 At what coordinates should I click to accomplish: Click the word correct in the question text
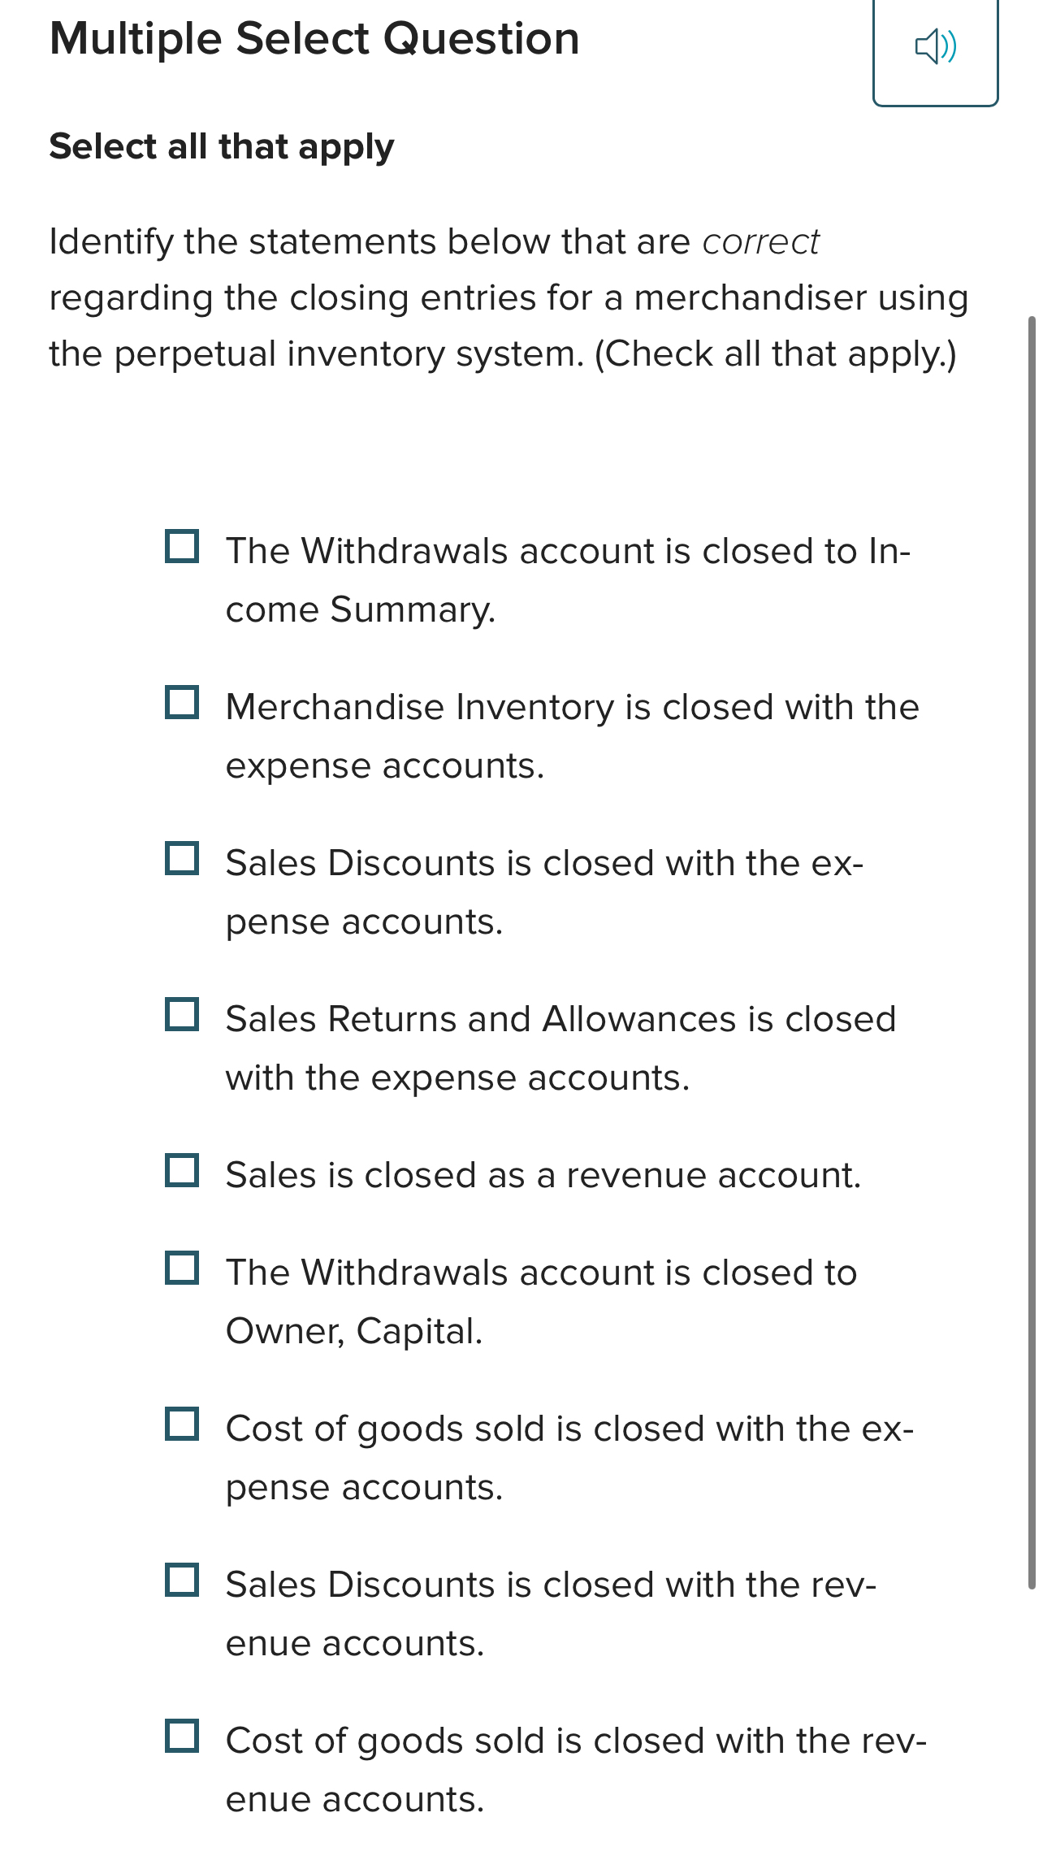click(x=760, y=240)
